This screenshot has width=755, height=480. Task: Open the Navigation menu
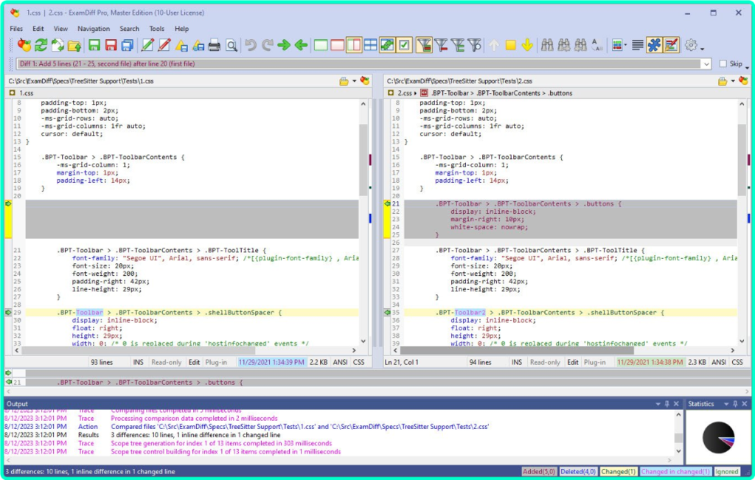click(94, 29)
